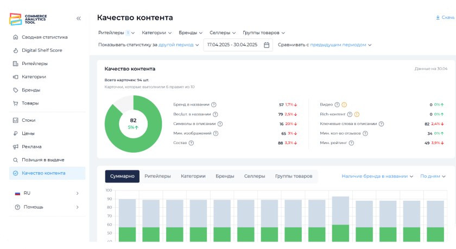Show help for Состав metric
Screen dimensions: 456x249
click(x=191, y=143)
